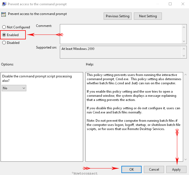The height and width of the screenshot is (175, 189).
Task: Go to Next Setting
Action: coord(148,16)
